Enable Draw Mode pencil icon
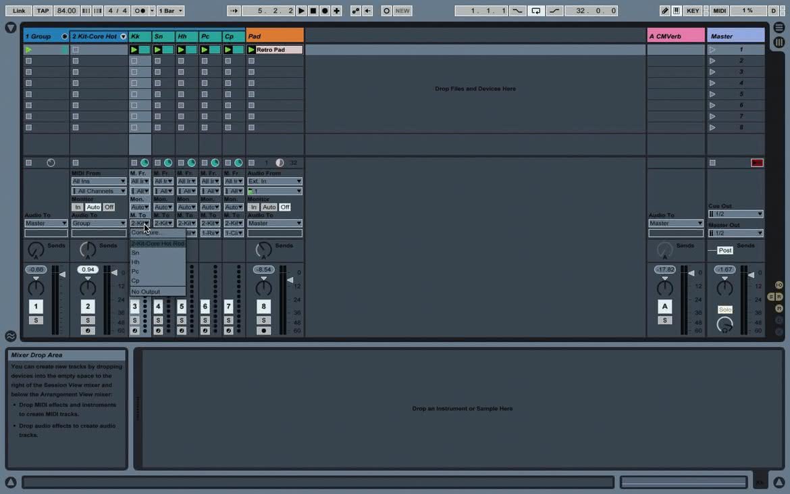Screen dimensions: 790x494 tap(664, 11)
